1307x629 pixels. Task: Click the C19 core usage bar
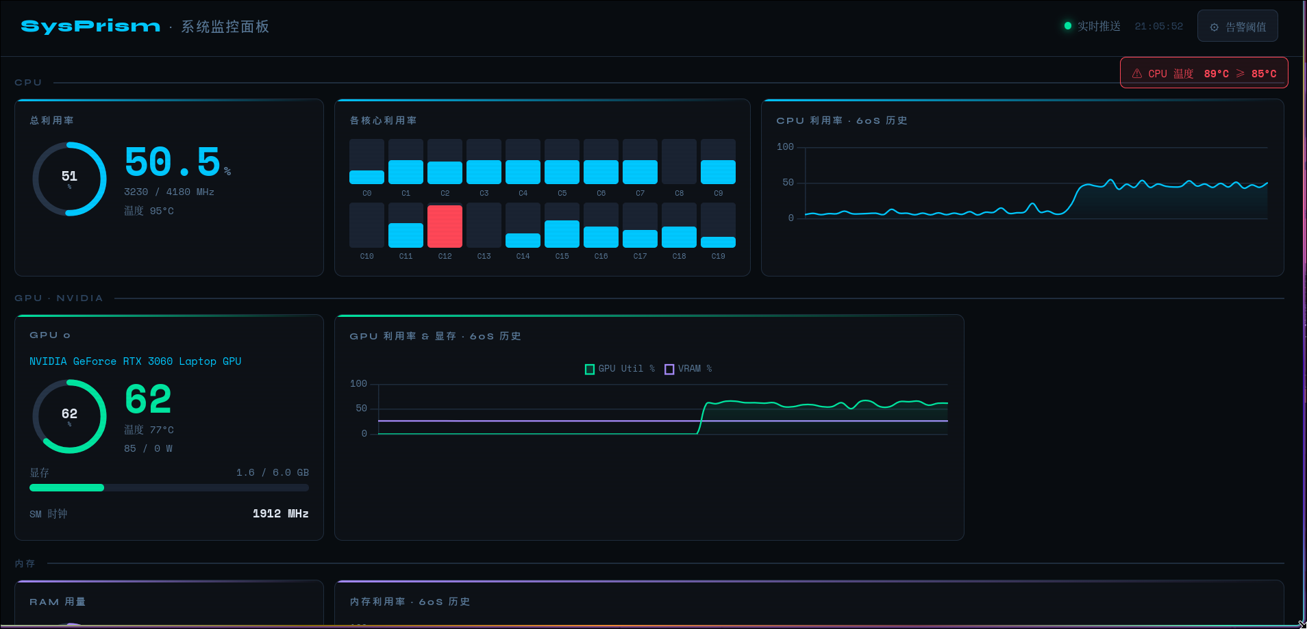(x=718, y=226)
